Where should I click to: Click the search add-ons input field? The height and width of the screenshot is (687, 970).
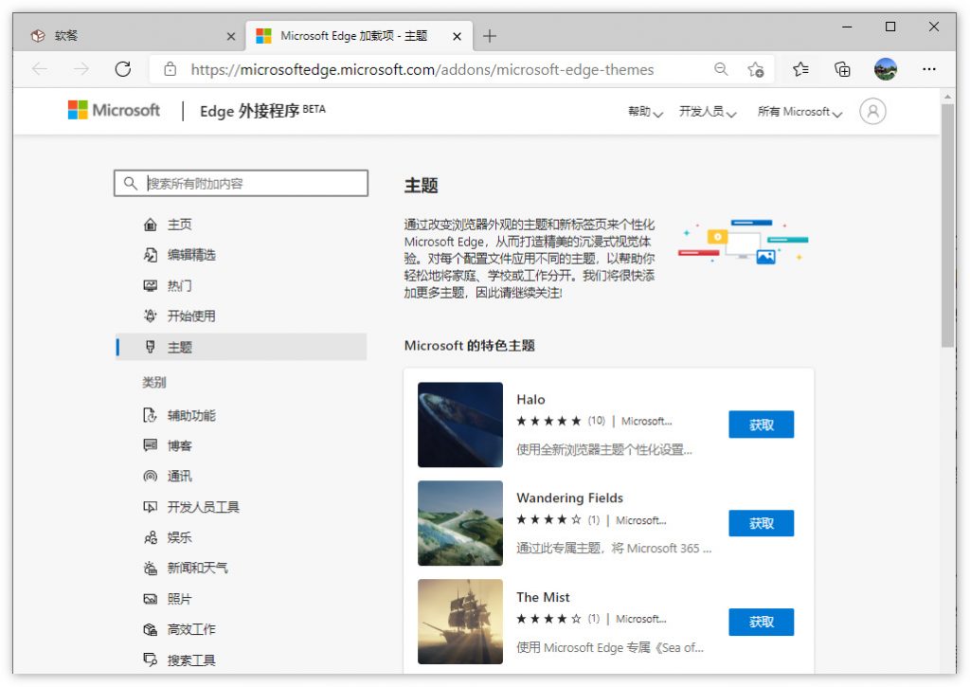pyautogui.click(x=252, y=184)
